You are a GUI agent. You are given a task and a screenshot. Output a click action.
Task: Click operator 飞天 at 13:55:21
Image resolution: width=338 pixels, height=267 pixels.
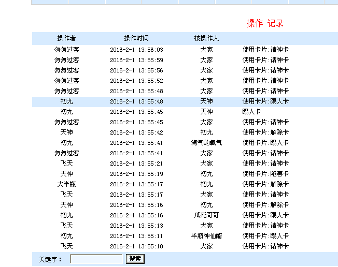coord(66,164)
